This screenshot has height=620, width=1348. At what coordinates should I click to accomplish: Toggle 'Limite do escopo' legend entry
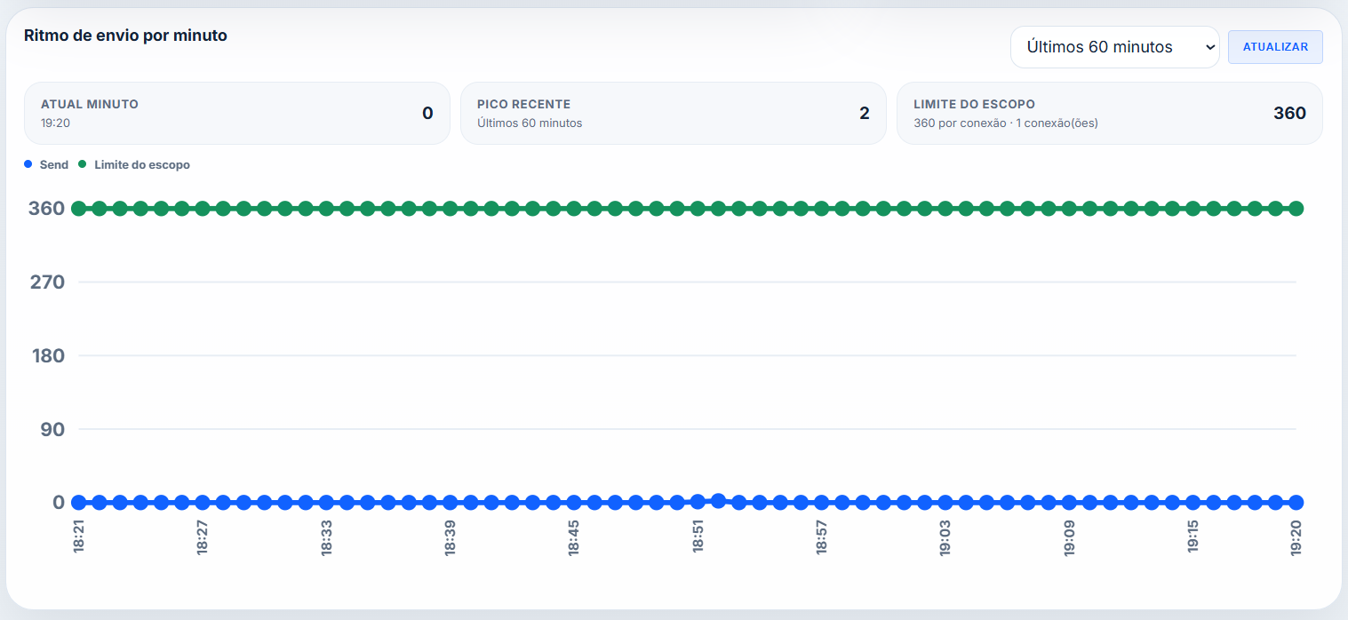(x=141, y=164)
